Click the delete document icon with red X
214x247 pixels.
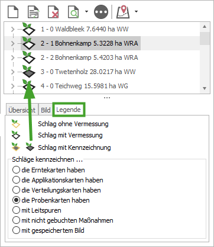tap(53, 12)
